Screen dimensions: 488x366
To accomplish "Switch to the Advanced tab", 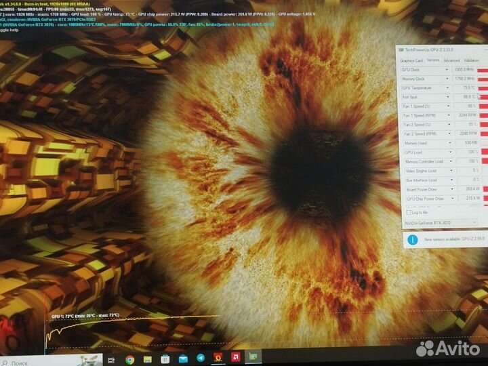I will (x=451, y=60).
